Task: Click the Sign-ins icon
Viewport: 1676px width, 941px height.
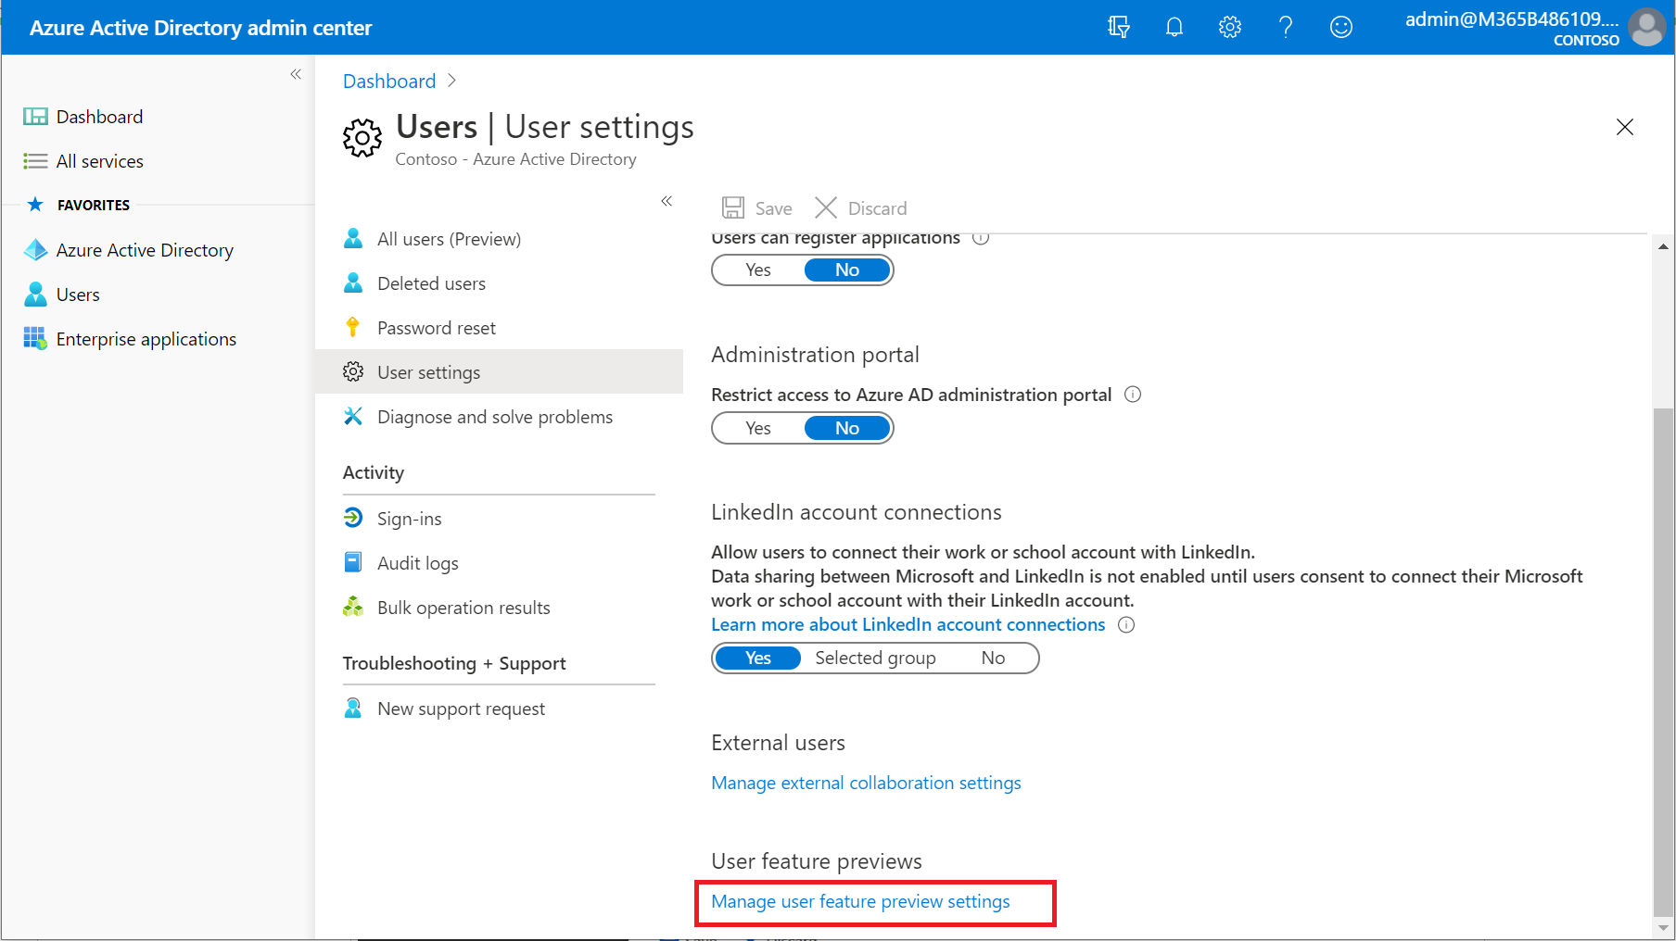Action: [x=353, y=519]
